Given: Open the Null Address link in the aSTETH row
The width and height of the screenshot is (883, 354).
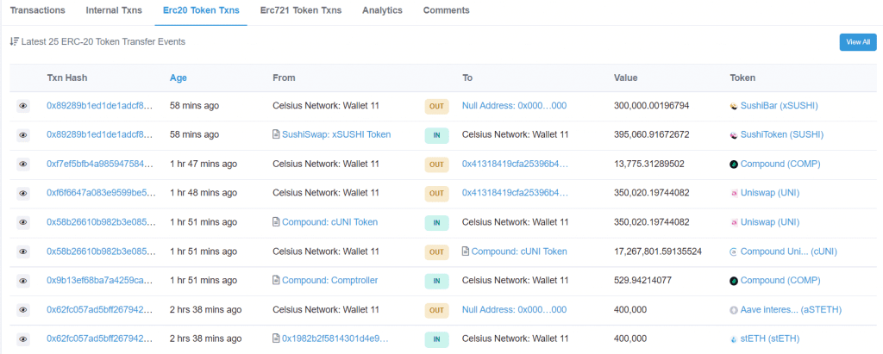Looking at the screenshot, I should coord(514,309).
